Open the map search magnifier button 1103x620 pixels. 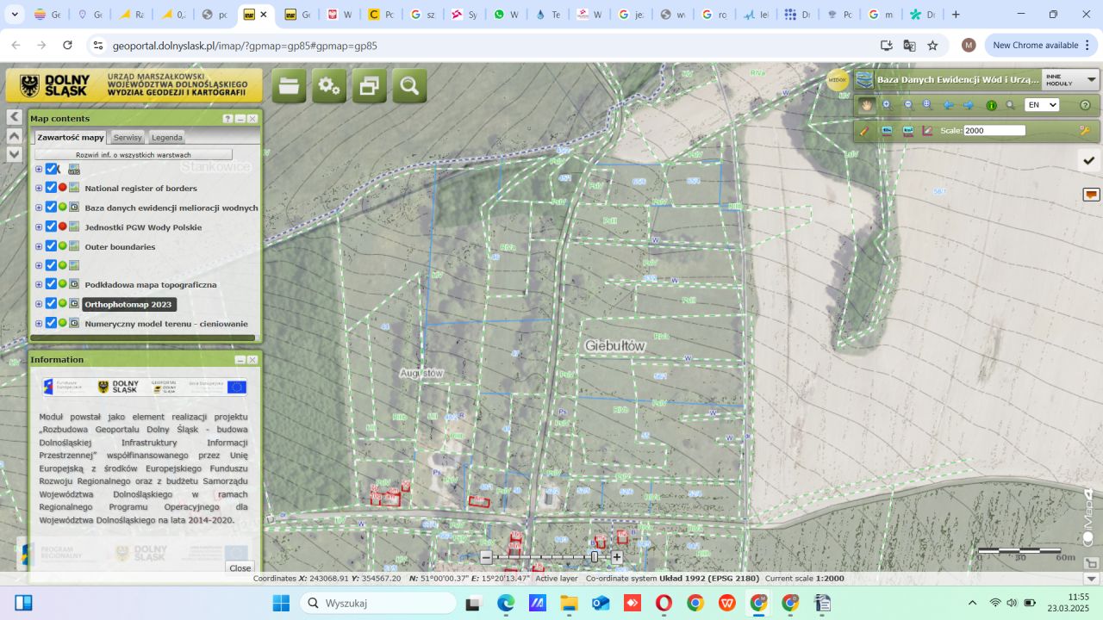pyautogui.click(x=409, y=86)
